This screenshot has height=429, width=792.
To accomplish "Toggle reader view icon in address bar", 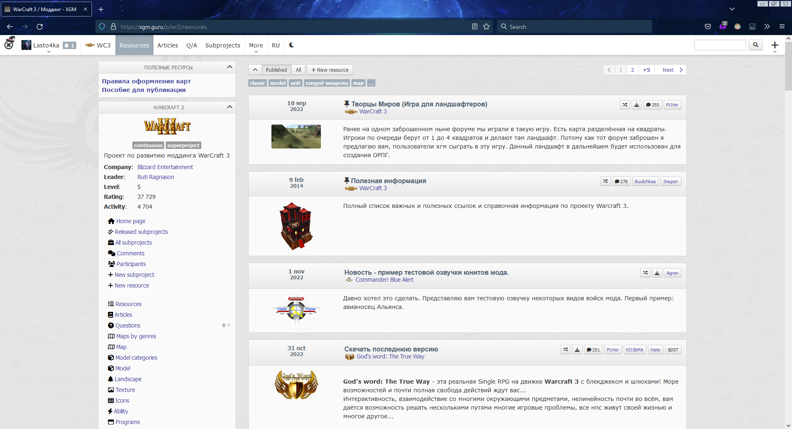I will click(475, 27).
